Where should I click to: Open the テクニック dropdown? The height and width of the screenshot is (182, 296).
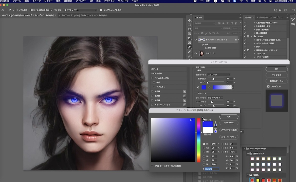click(215, 98)
